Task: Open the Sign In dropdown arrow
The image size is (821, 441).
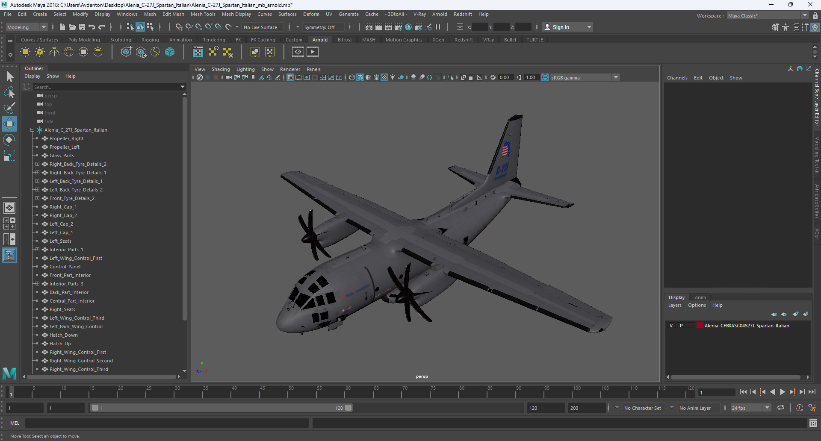Action: tap(589, 27)
